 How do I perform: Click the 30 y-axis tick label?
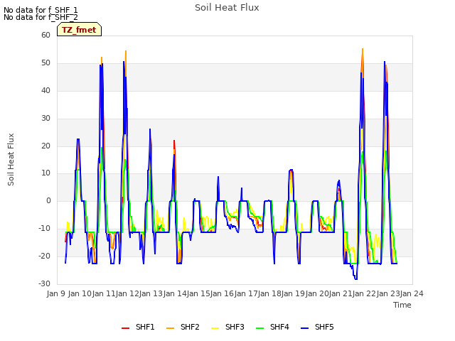pos(45,118)
